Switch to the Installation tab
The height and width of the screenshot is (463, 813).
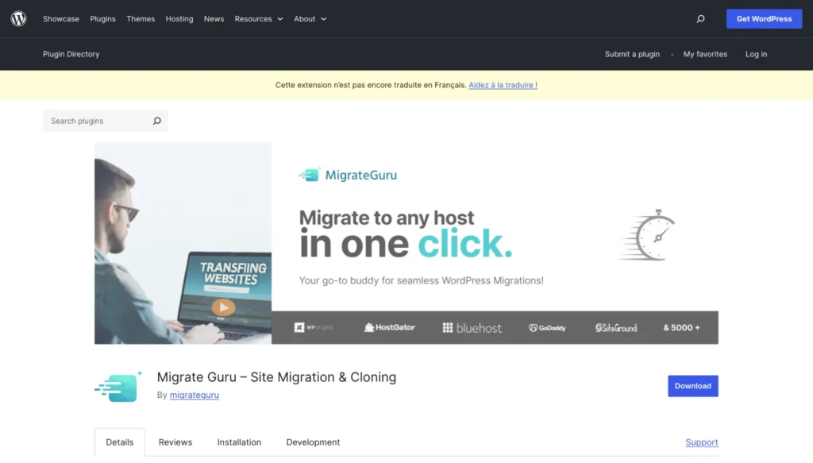(239, 442)
